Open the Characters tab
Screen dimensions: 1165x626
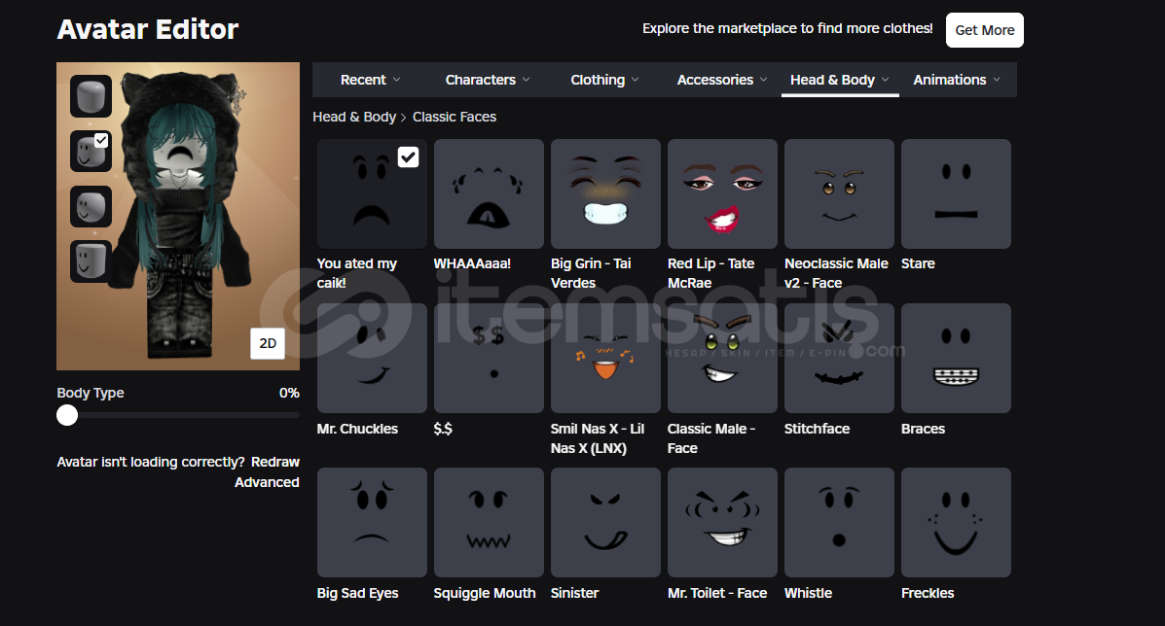click(488, 80)
